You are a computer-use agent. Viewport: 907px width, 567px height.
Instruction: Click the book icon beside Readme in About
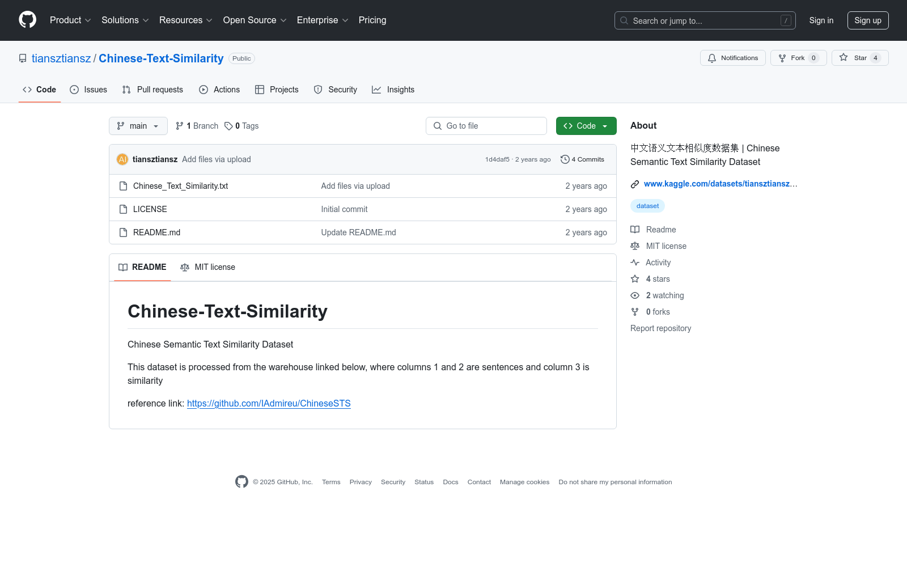(635, 230)
